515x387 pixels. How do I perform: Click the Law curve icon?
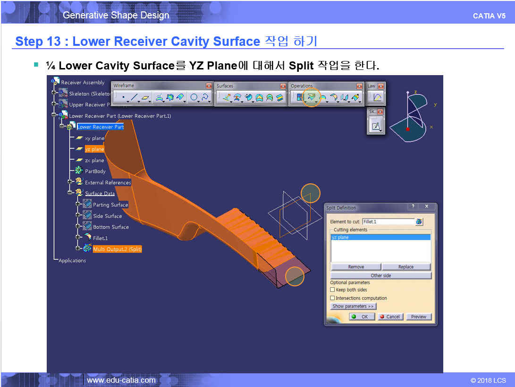pos(377,98)
